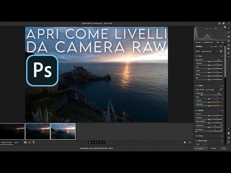This screenshot has height=173, width=231.
Task: Set zoom to 100%
Action: tap(16, 142)
